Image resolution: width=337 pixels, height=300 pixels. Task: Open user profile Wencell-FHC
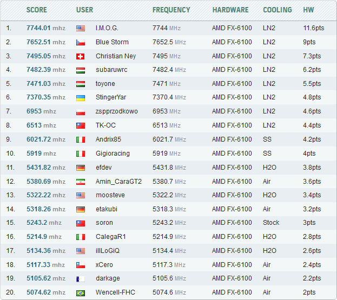[115, 292]
